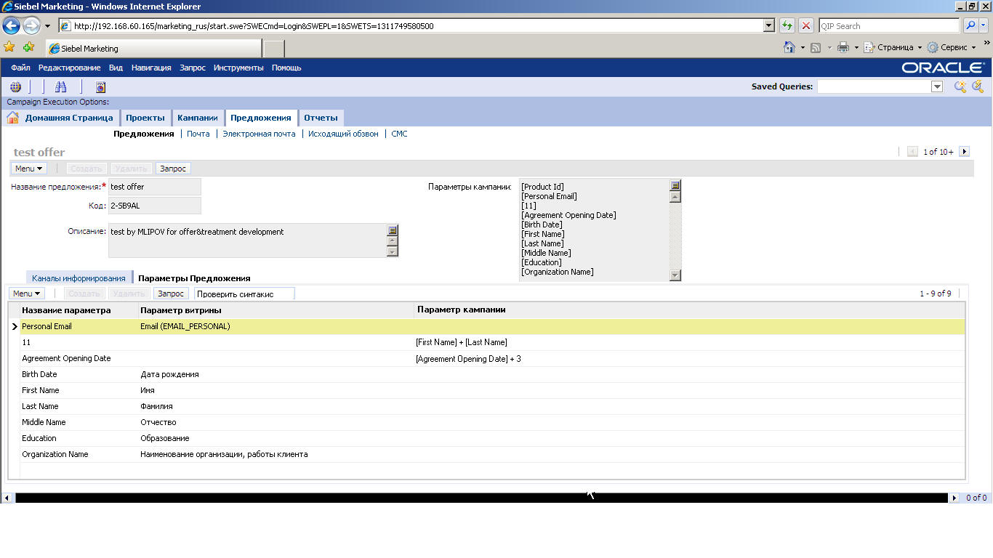Click the Execute Query lightning magnifier icon
This screenshot has width=993, height=558.
pyautogui.click(x=978, y=86)
